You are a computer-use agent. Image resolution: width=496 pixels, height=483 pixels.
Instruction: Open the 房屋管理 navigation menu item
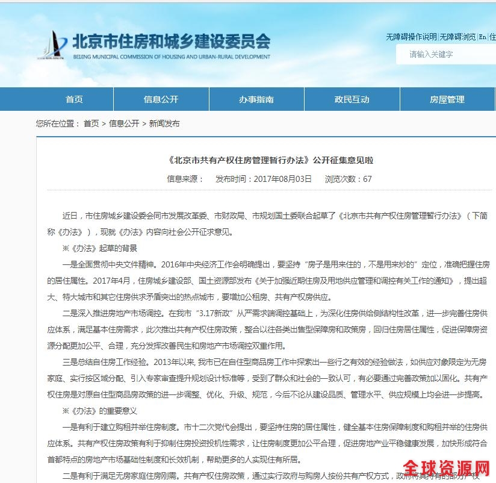447,99
